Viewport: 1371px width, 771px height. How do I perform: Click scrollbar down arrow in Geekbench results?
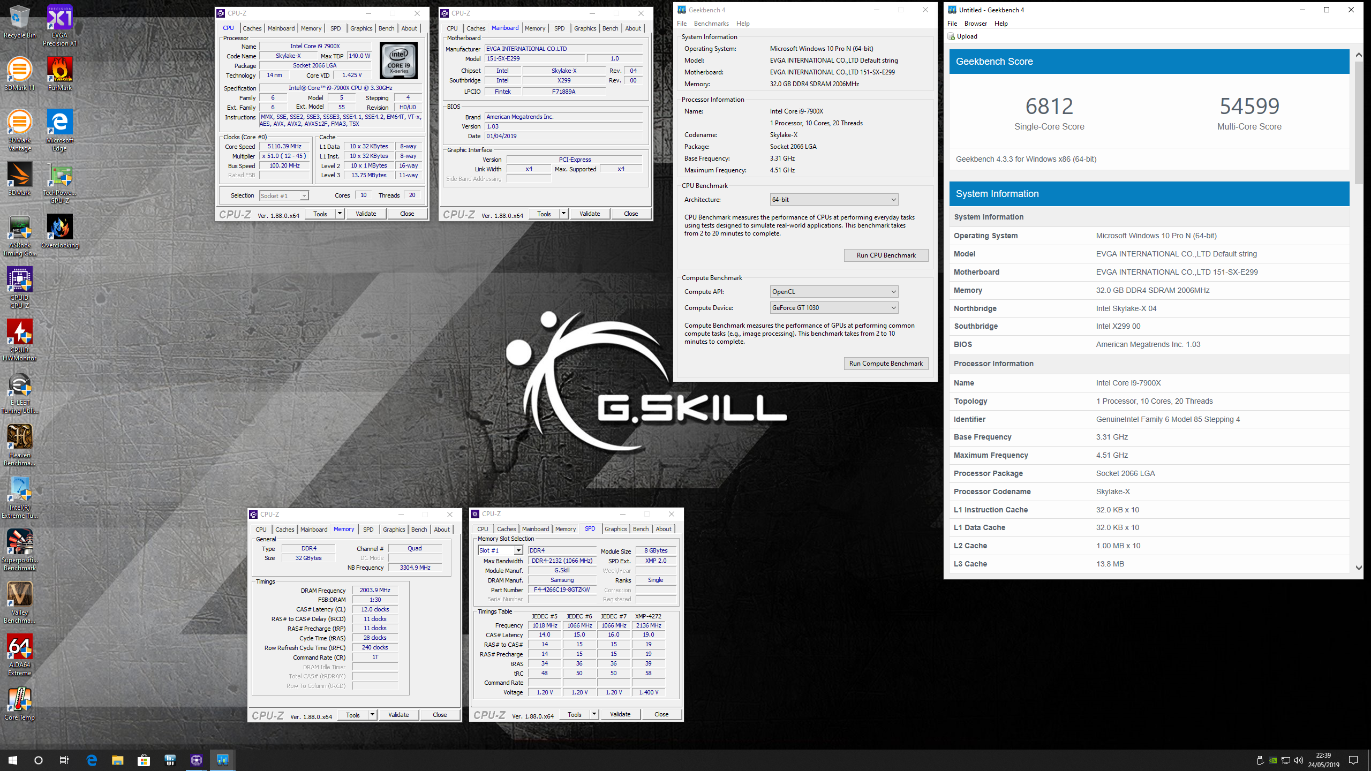(1358, 568)
